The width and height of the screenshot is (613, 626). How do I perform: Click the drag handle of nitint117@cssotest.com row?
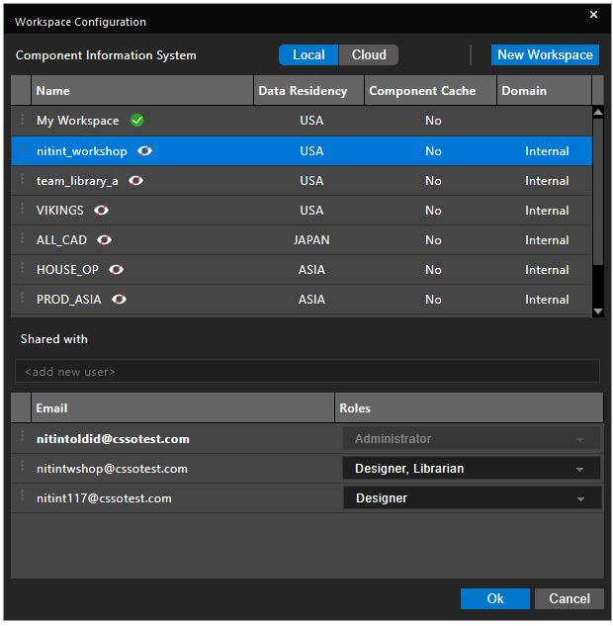tap(22, 495)
